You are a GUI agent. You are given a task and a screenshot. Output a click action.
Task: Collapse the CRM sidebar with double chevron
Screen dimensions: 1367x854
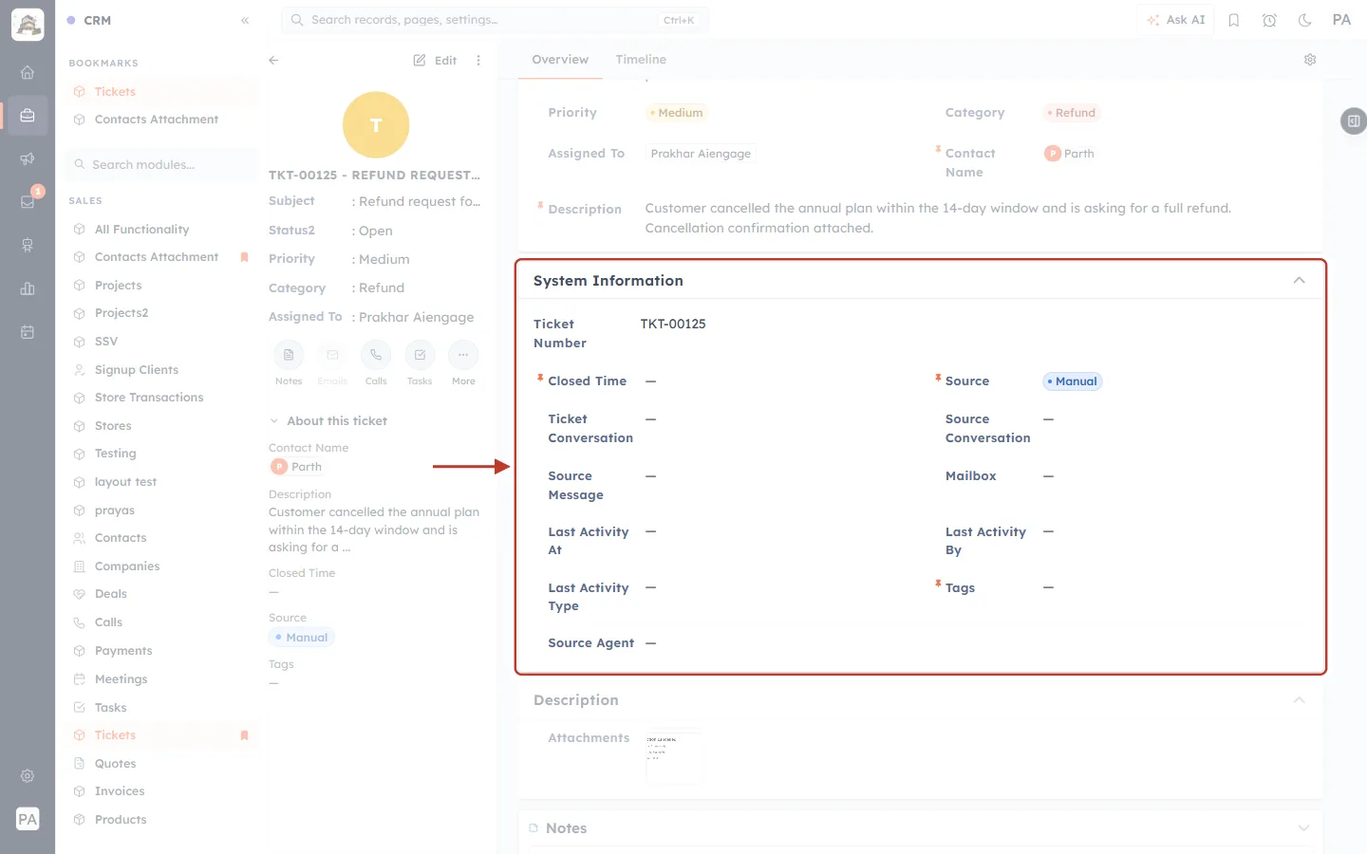[x=245, y=20]
